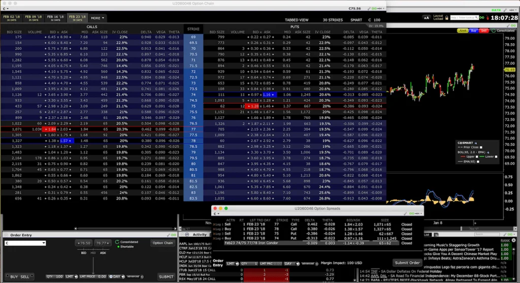This screenshot has width=520, height=283.
Task: Toggle the Layout Locked padlock
Action: [x=447, y=18]
